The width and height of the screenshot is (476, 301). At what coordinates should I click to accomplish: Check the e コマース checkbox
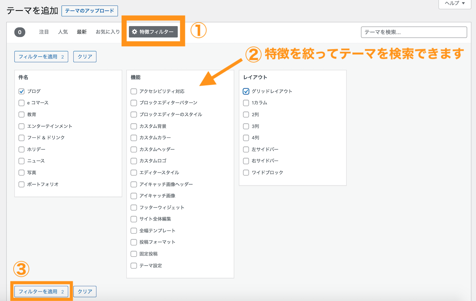pyautogui.click(x=21, y=103)
